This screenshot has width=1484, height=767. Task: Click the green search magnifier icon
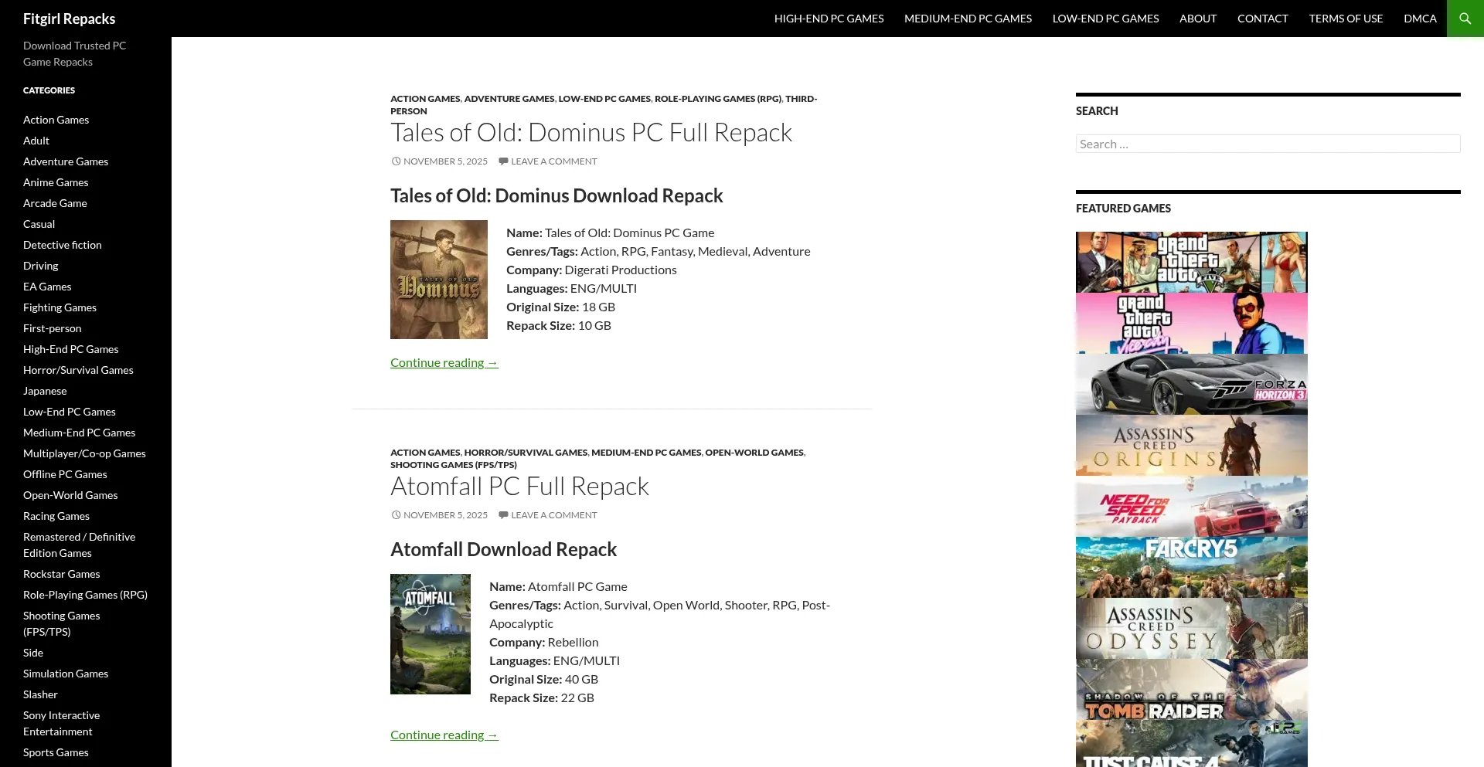point(1465,19)
